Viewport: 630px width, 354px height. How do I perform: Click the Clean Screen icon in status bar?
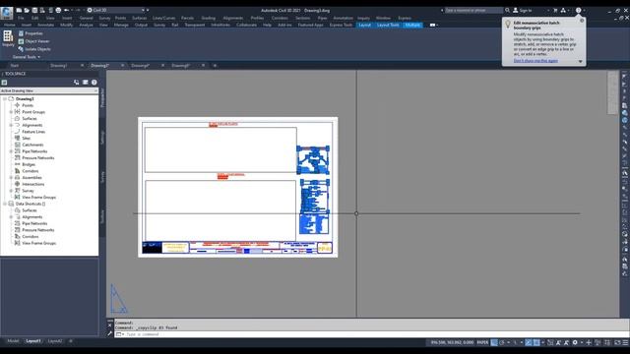point(617,342)
